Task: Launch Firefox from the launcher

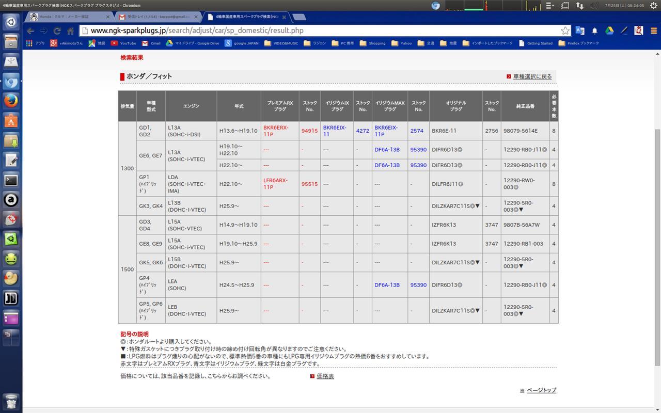Action: click(x=11, y=101)
